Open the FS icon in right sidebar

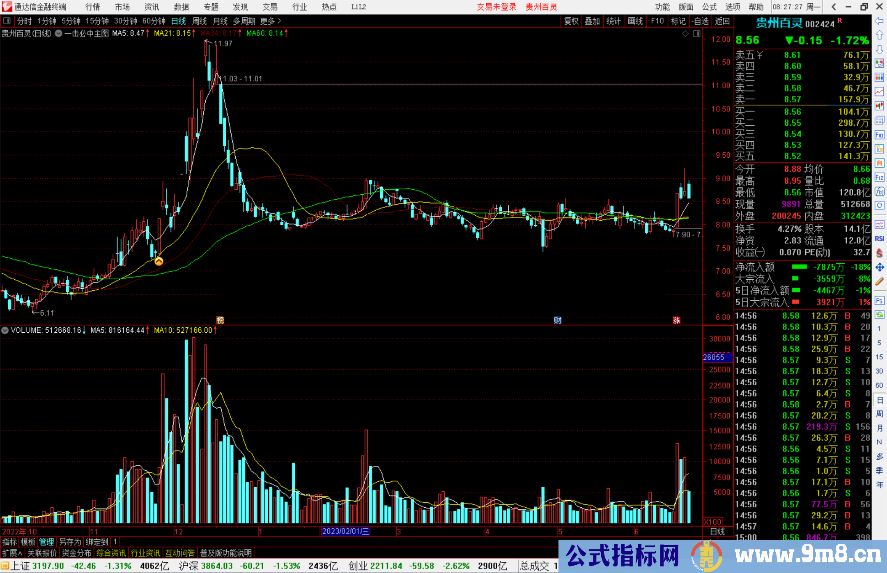(879, 301)
